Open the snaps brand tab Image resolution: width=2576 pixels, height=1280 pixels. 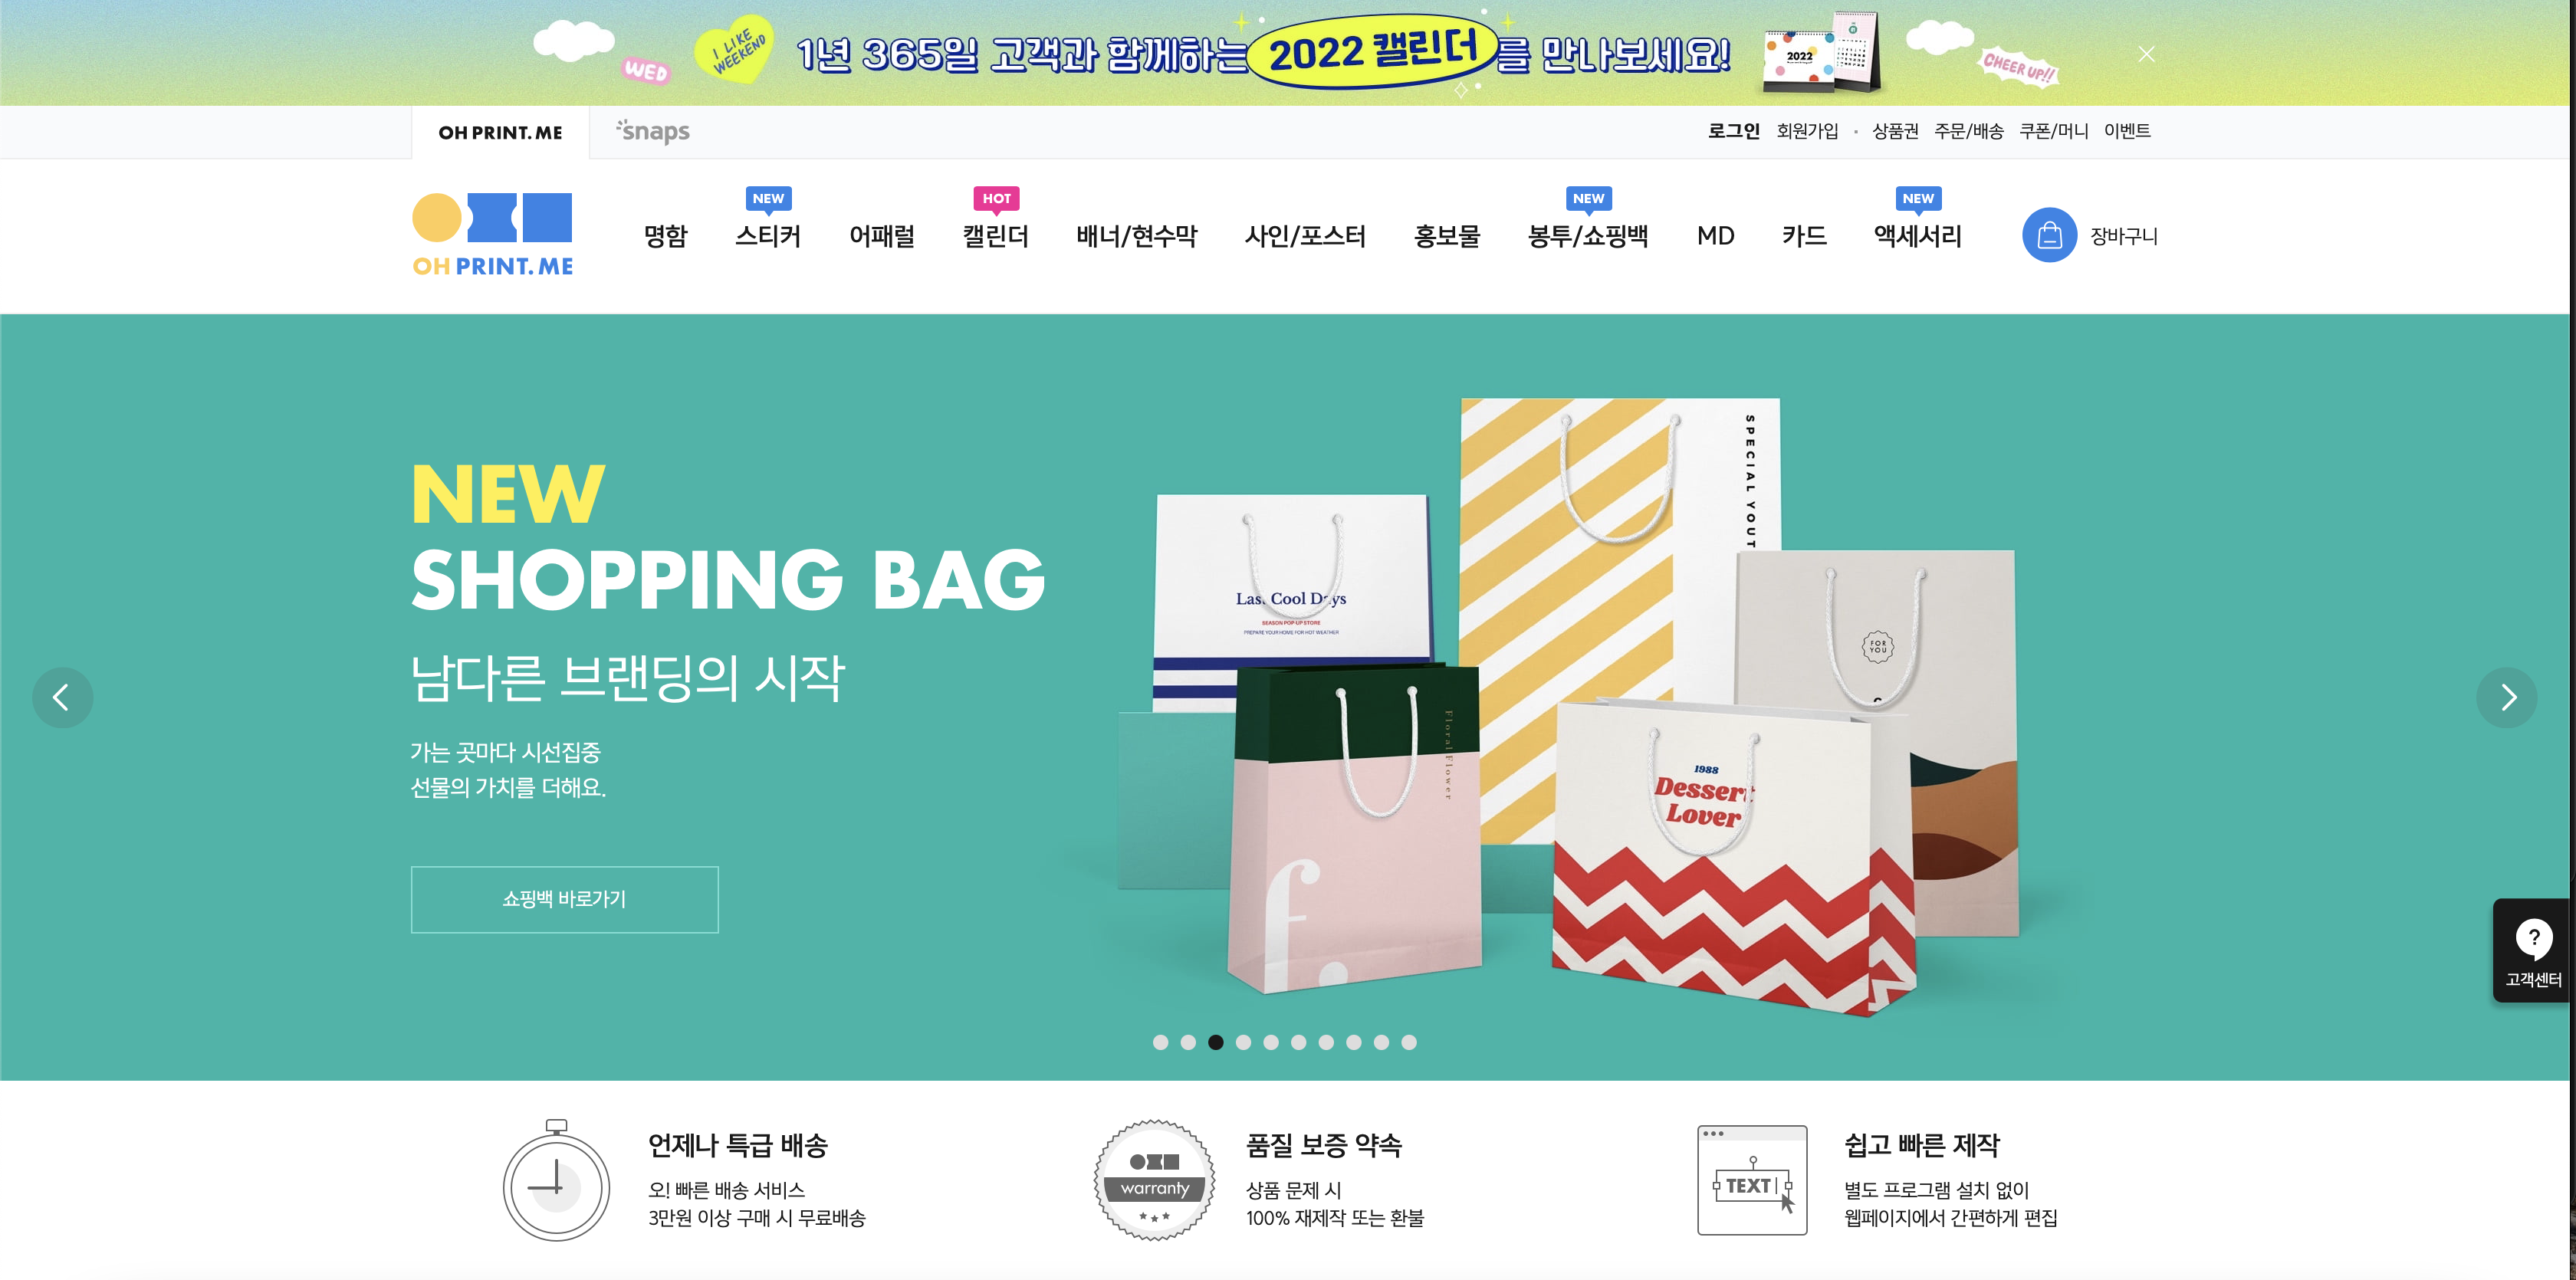point(653,131)
